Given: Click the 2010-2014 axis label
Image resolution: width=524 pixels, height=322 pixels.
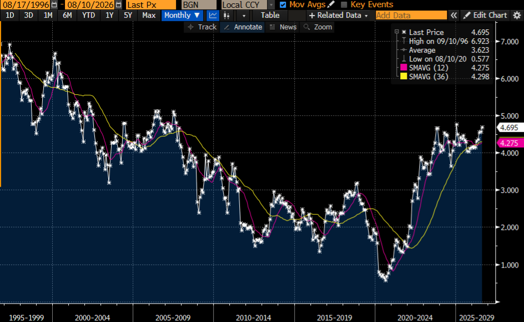Looking at the screenshot, I should [x=253, y=318].
